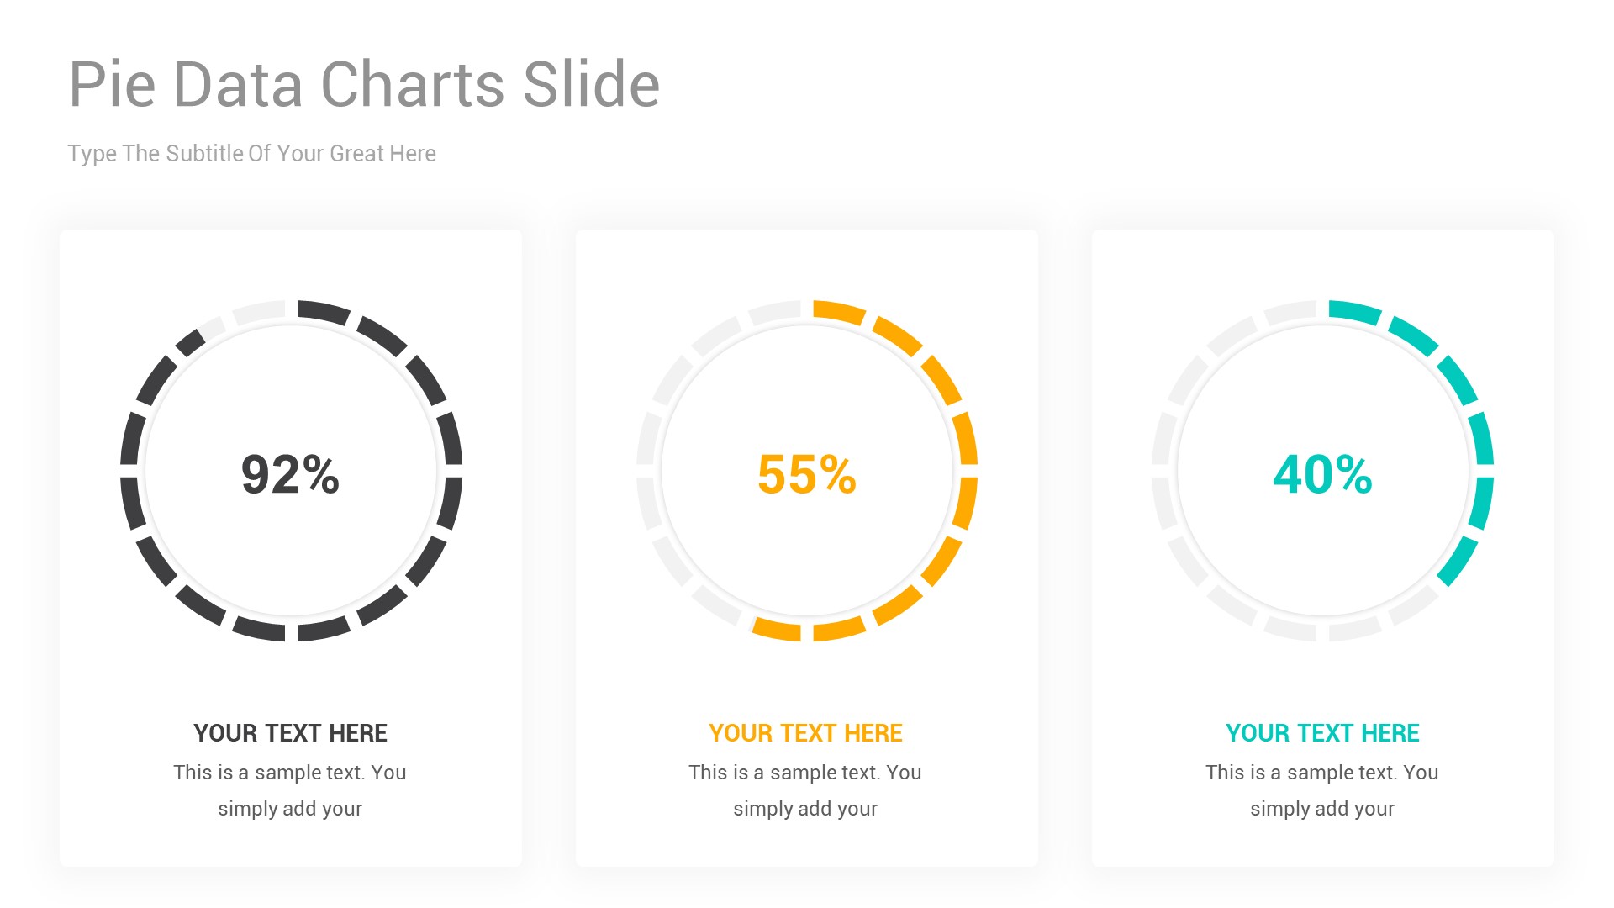
Task: Select the teal filled ring segment
Action: (1482, 437)
